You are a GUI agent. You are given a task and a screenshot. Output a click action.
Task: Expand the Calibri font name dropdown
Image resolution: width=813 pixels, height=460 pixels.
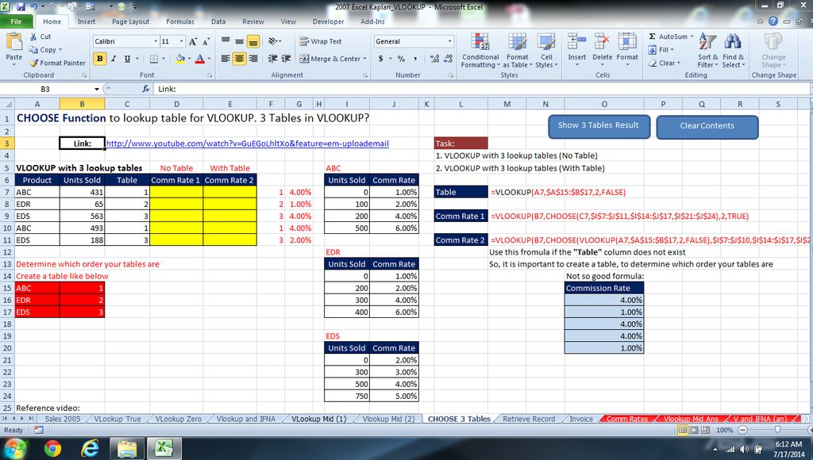point(156,41)
